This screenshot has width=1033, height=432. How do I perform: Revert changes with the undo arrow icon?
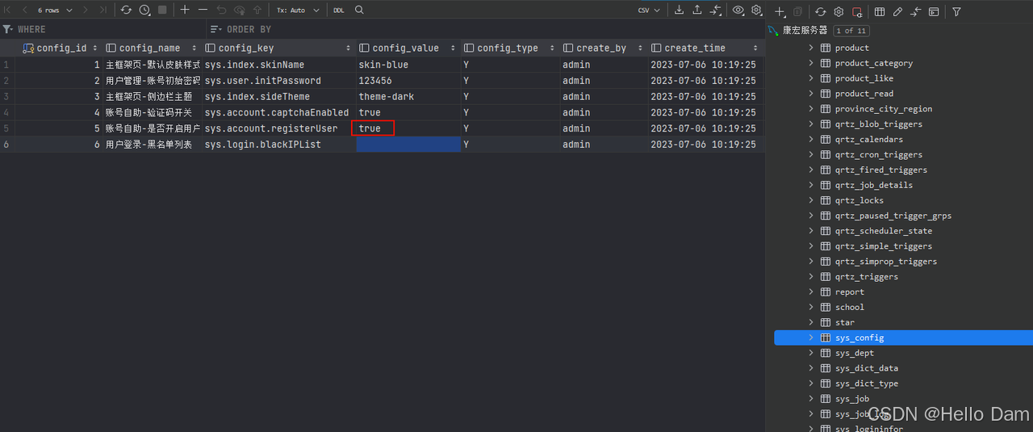click(221, 10)
